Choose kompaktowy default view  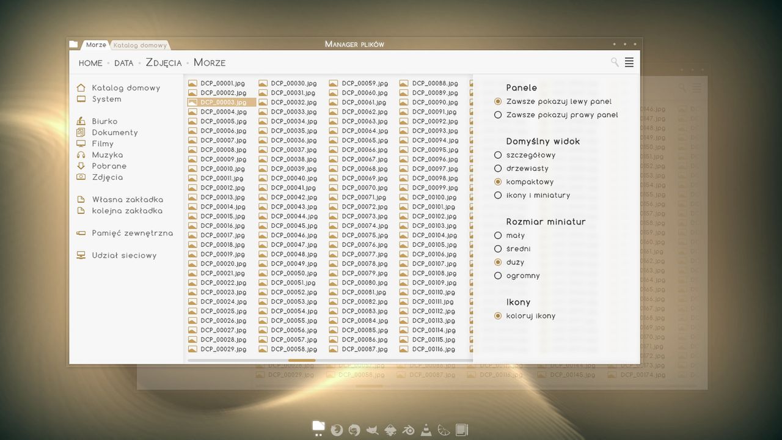click(524, 182)
